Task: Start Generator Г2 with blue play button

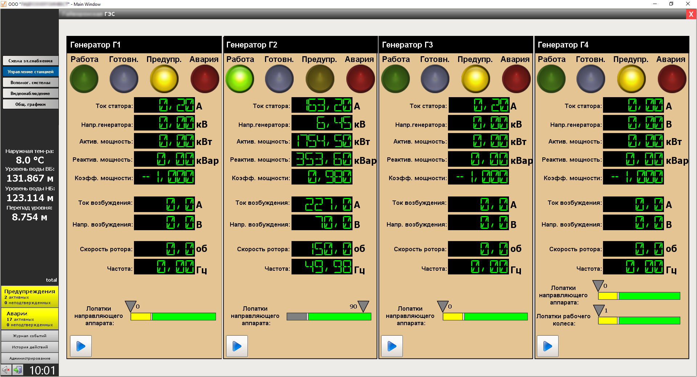Action: click(x=237, y=346)
